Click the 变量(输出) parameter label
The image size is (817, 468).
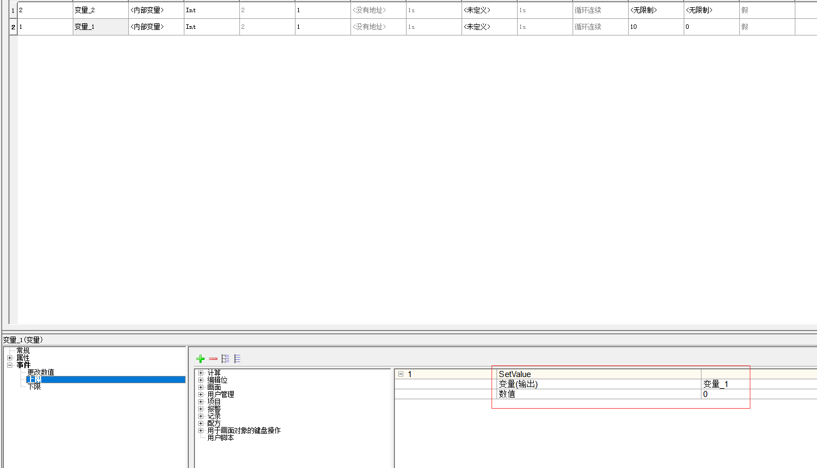point(518,384)
